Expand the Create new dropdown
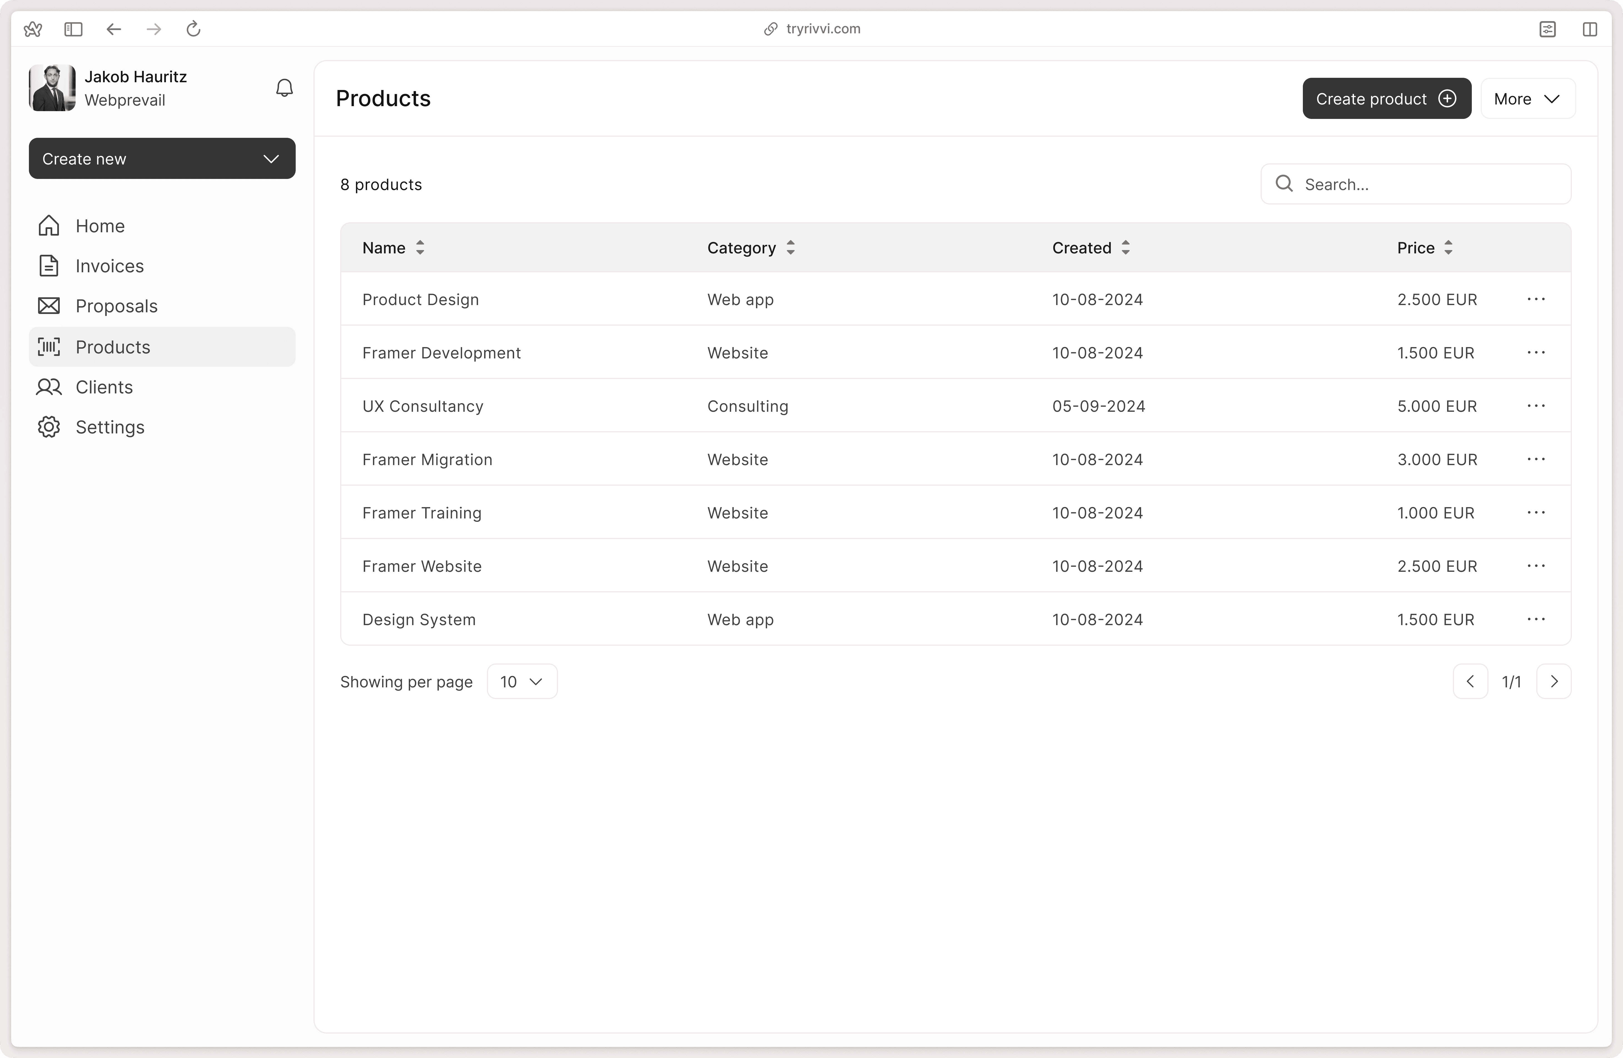Image resolution: width=1623 pixels, height=1058 pixels. [x=162, y=159]
